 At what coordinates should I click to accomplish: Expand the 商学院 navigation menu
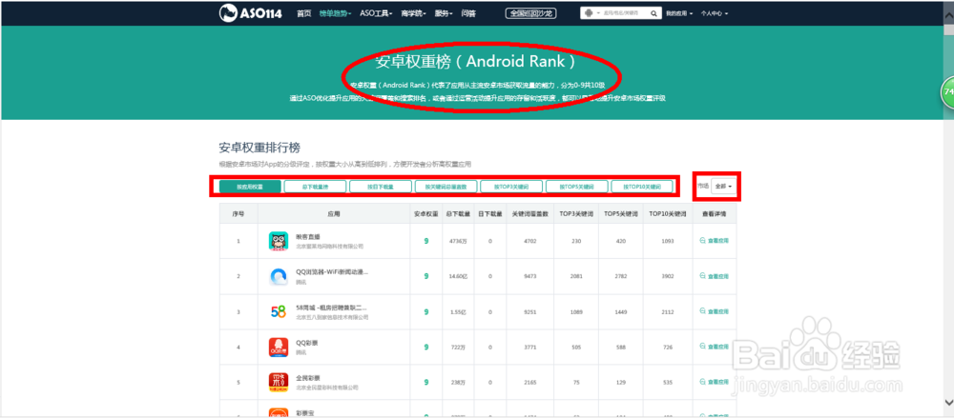[x=414, y=12]
